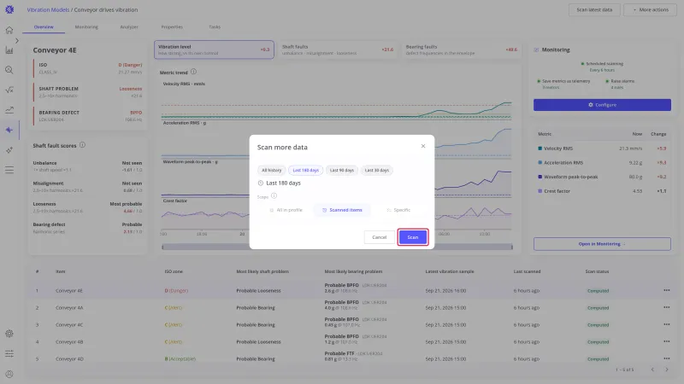Click B (Acceptable) zone for Conveyor 4D
The image size is (684, 384).
click(180, 359)
